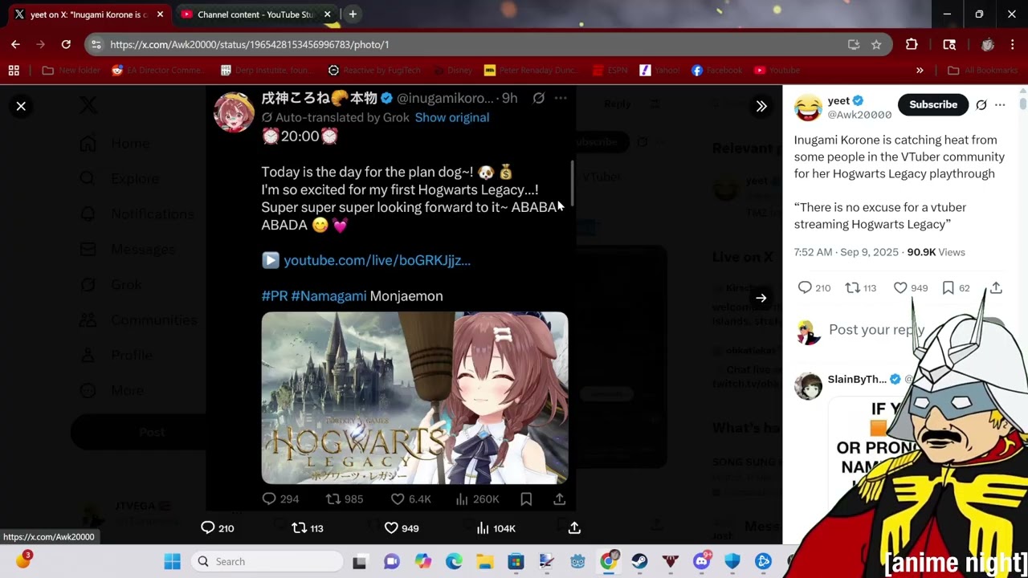This screenshot has height=578, width=1028.
Task: Open the Grok icon on Korone's post
Action: pos(539,98)
